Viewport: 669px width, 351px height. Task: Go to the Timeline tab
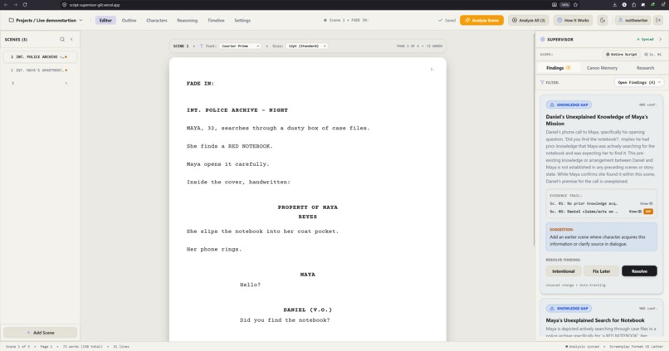216,20
